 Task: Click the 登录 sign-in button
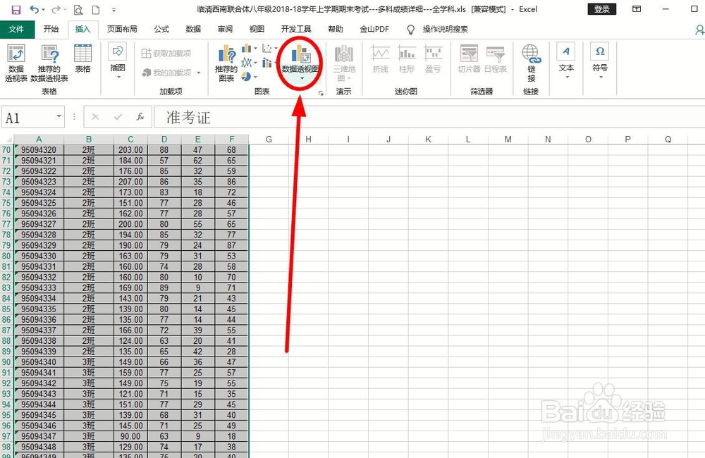click(602, 9)
